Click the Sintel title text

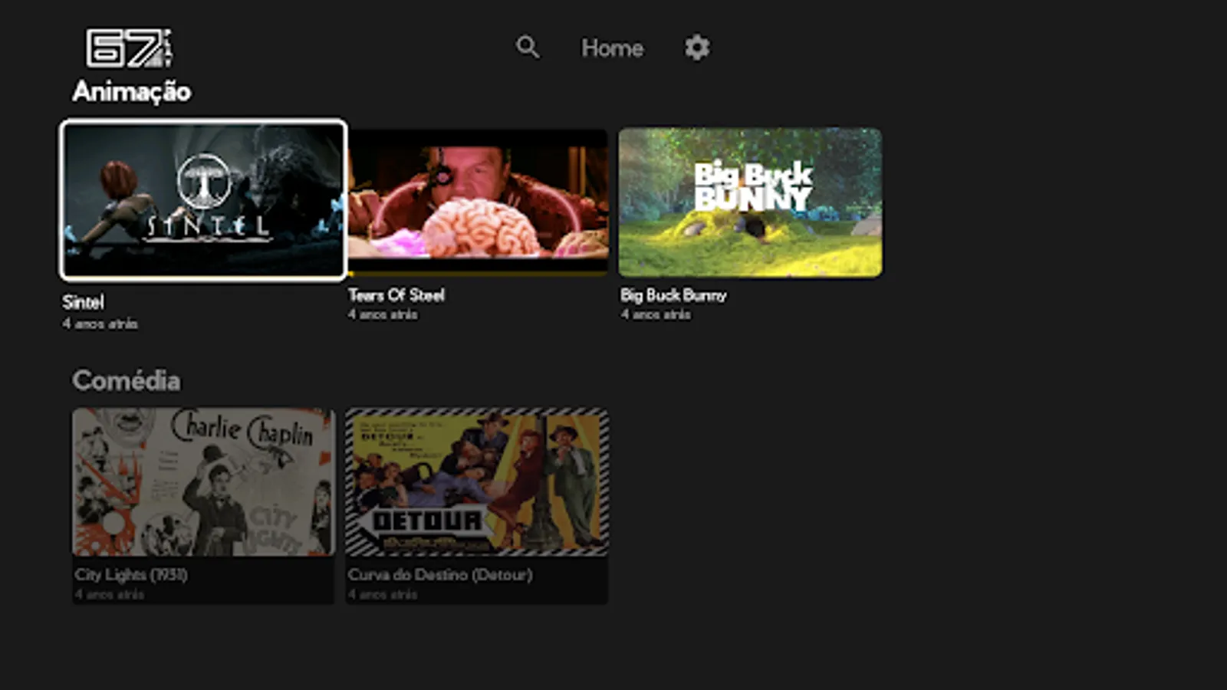point(83,302)
